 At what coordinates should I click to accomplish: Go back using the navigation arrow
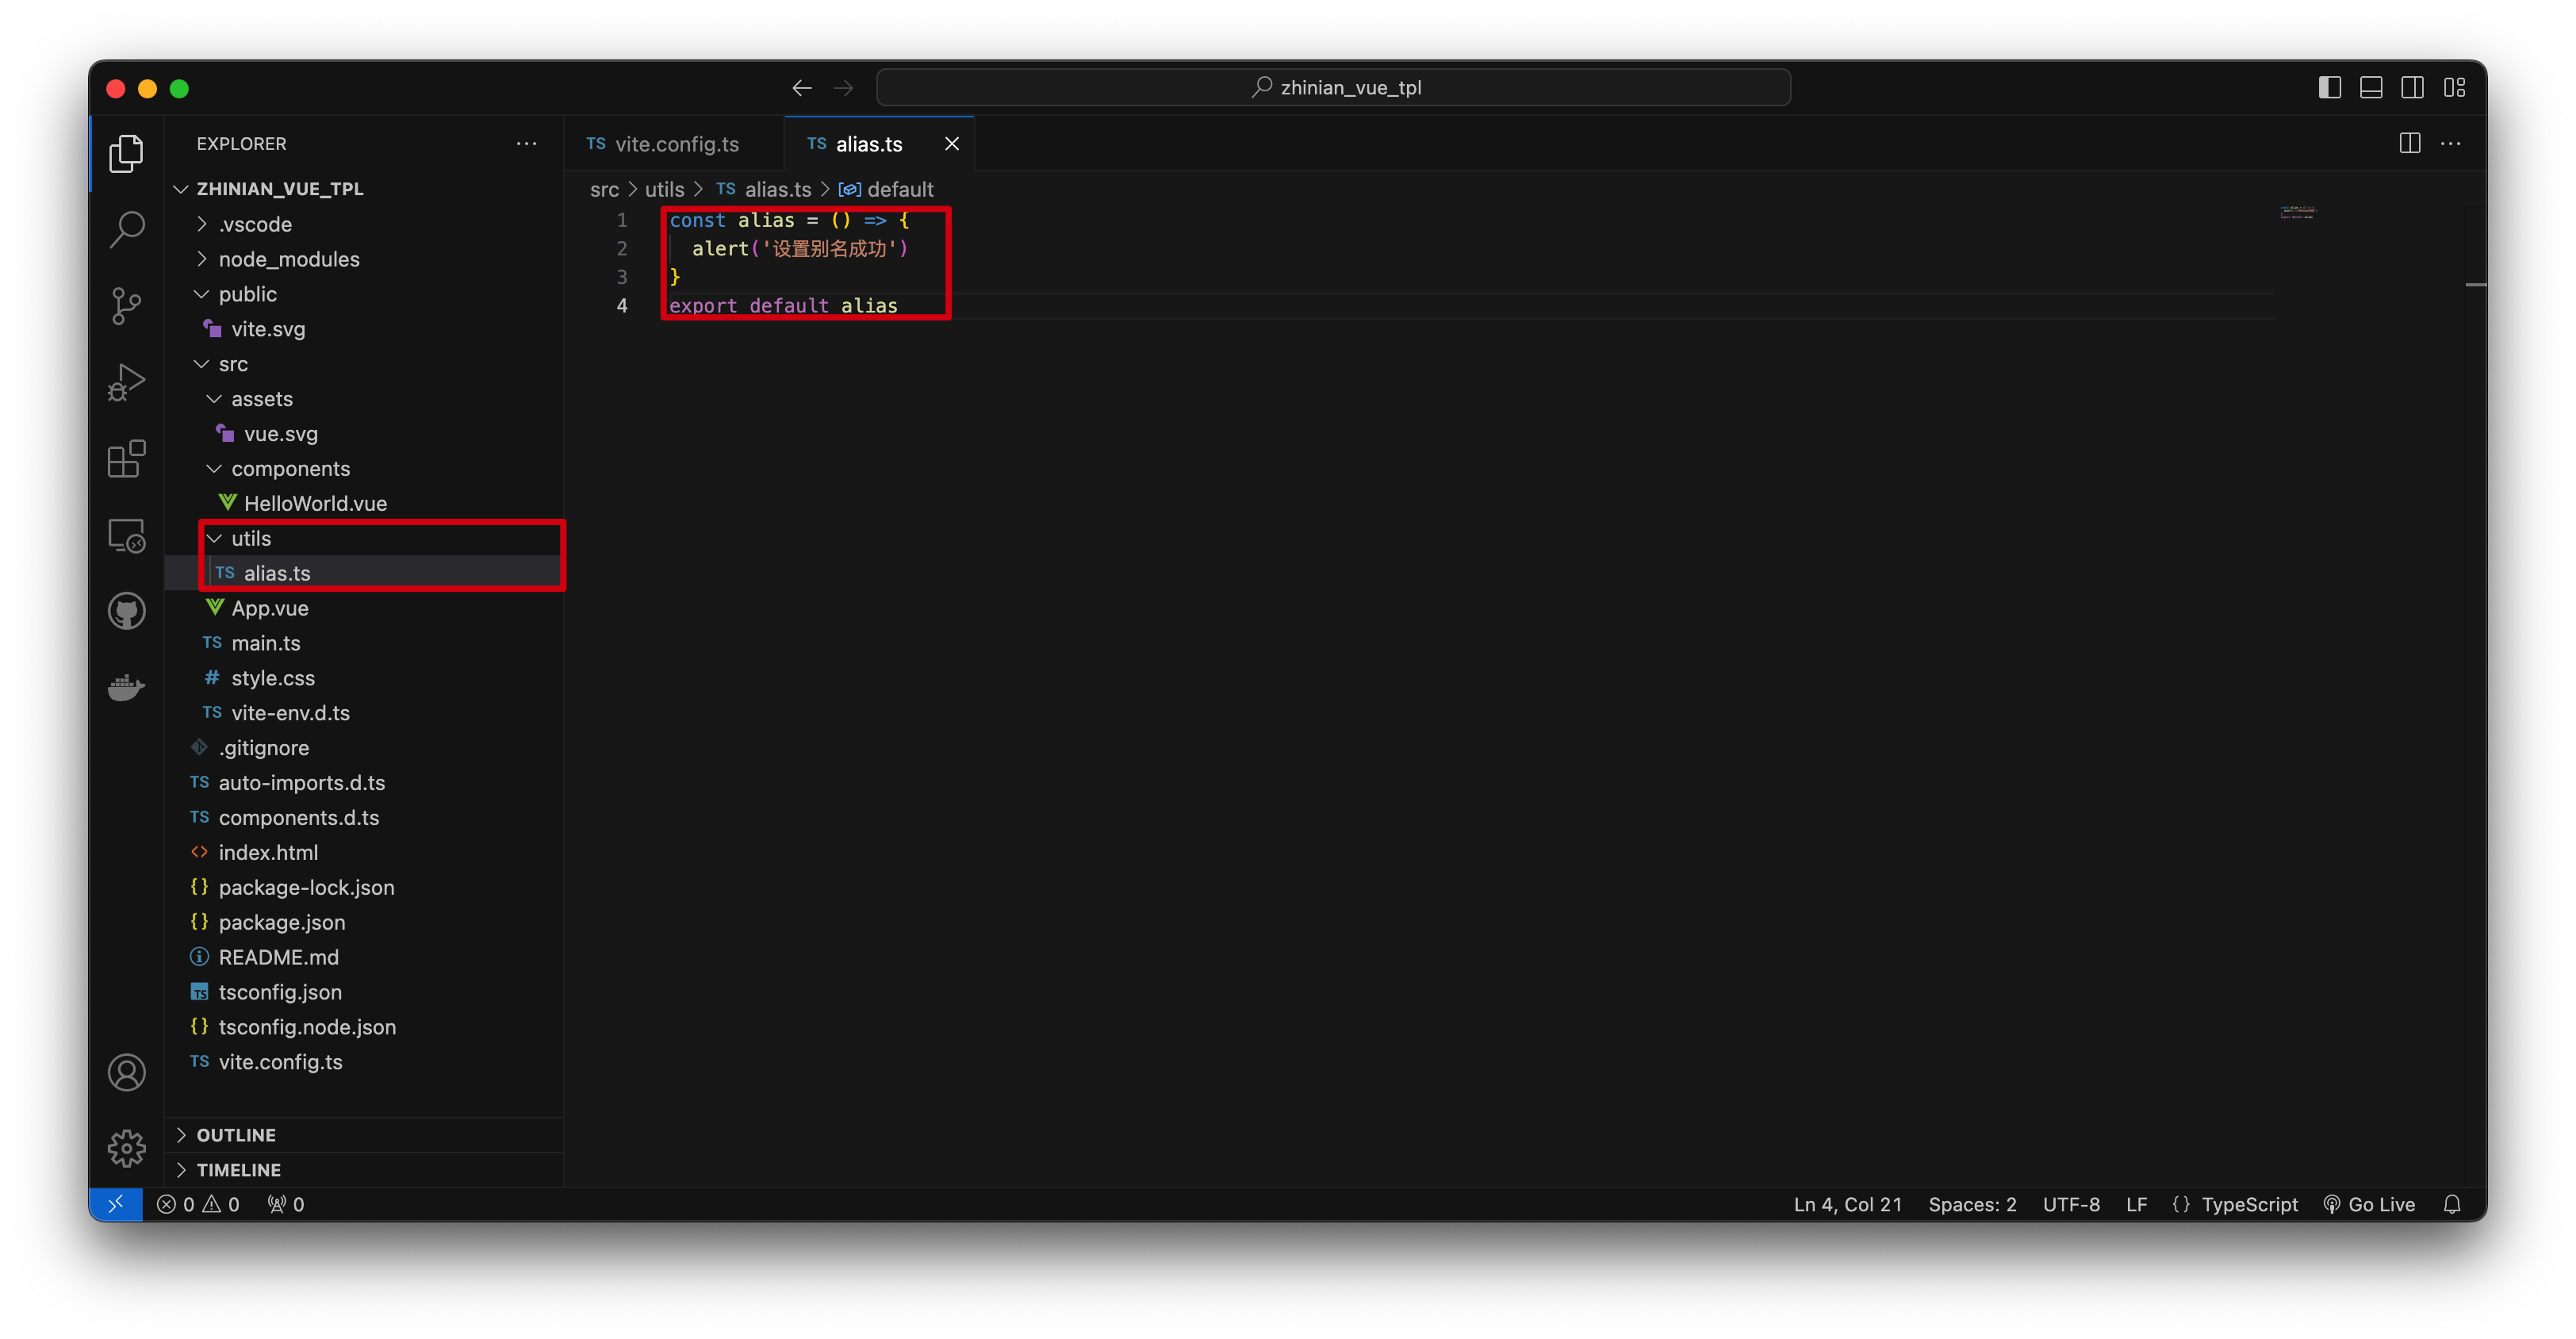coord(802,88)
